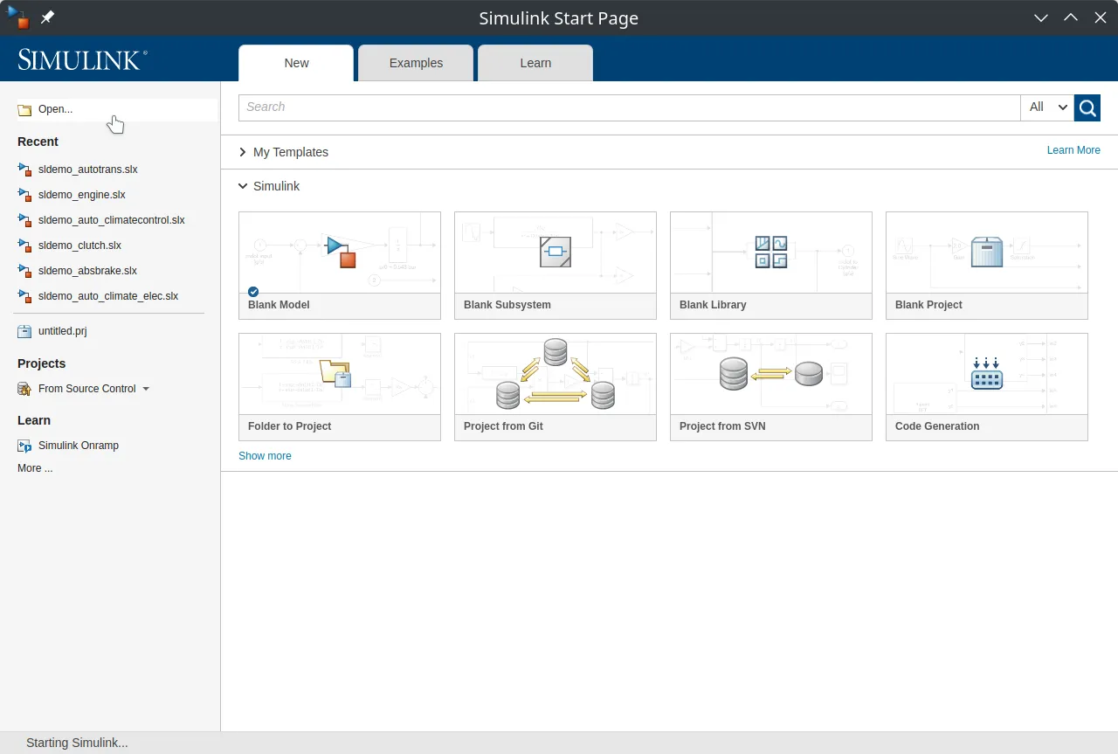Open recent file sldemo_auto_climate_elec.slx

[108, 296]
